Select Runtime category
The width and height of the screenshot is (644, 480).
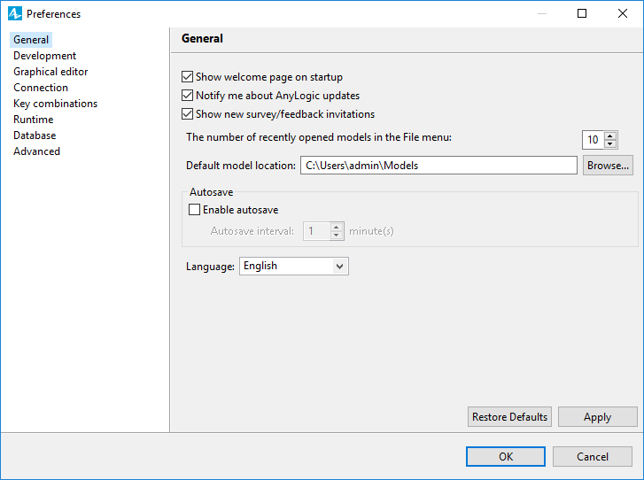click(34, 120)
